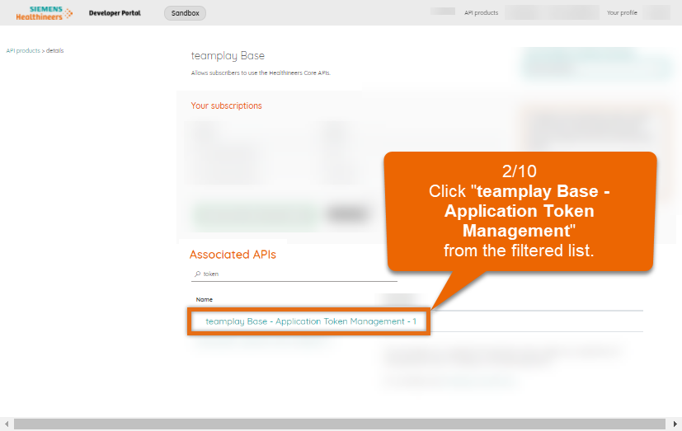682x431 pixels.
Task: Click the right arrow of horizontal scrollbar
Action: (676, 424)
